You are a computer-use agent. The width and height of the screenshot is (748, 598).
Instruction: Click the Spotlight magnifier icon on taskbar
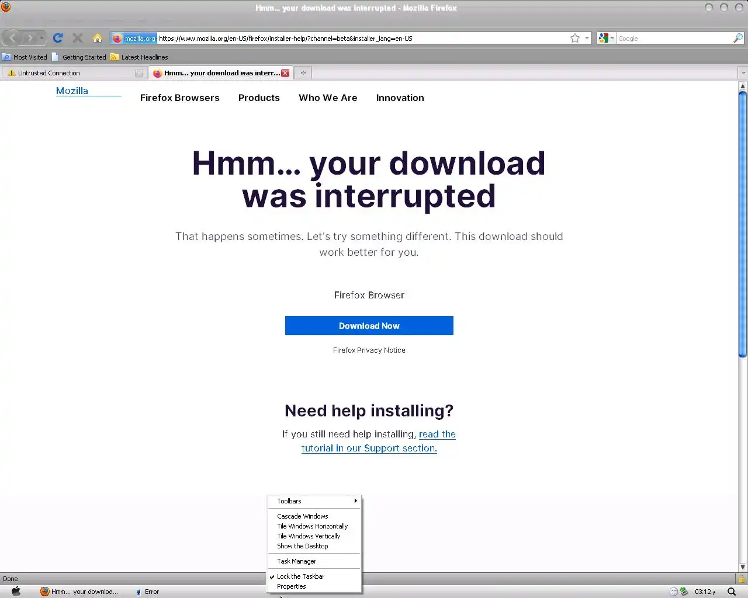[732, 592]
